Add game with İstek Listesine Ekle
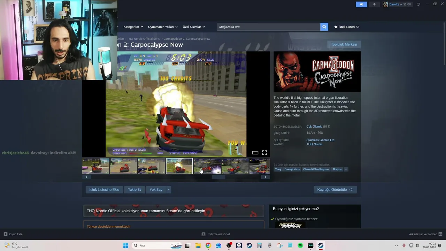 pos(104,190)
